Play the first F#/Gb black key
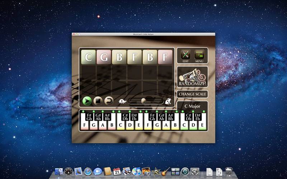The height and width of the screenshot is (179, 287). pyautogui.click(x=89, y=117)
